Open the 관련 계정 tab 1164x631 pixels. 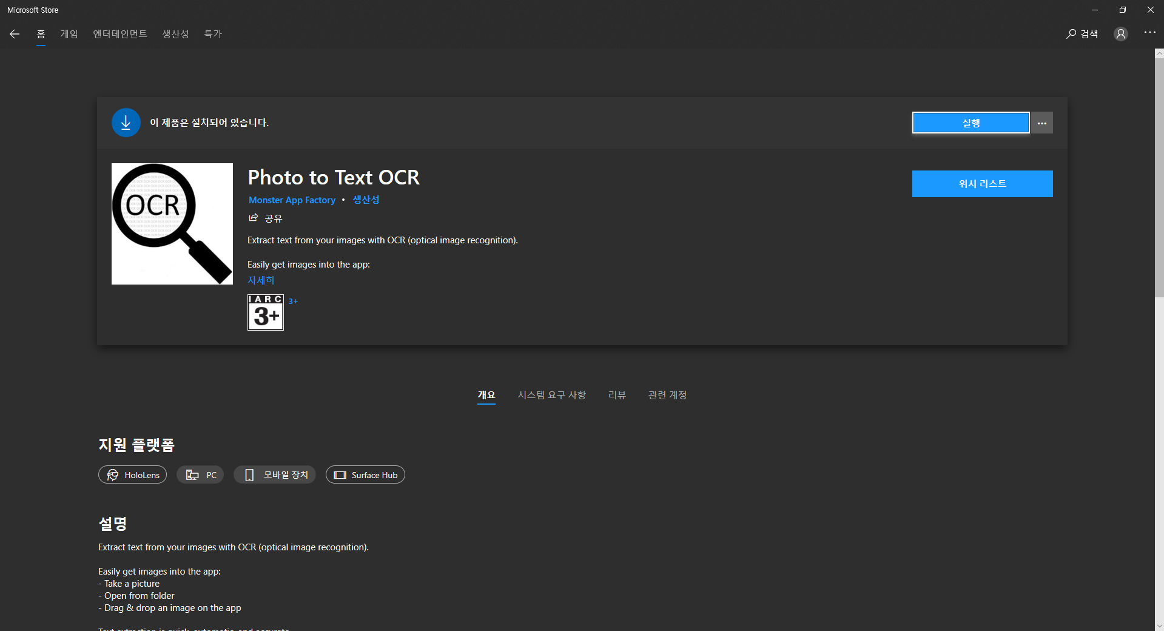(x=667, y=395)
